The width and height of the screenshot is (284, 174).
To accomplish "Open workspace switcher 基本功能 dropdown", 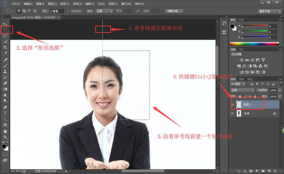I will pos(269,11).
